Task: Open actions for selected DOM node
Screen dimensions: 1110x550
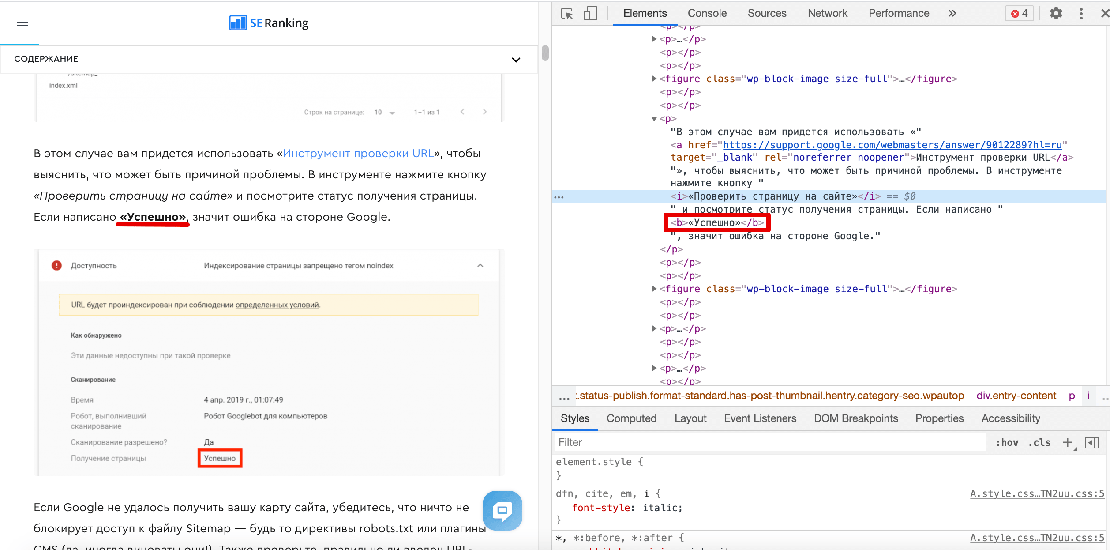Action: pyautogui.click(x=559, y=197)
